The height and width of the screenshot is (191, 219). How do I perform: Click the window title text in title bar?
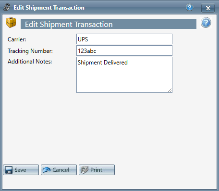coord(49,8)
